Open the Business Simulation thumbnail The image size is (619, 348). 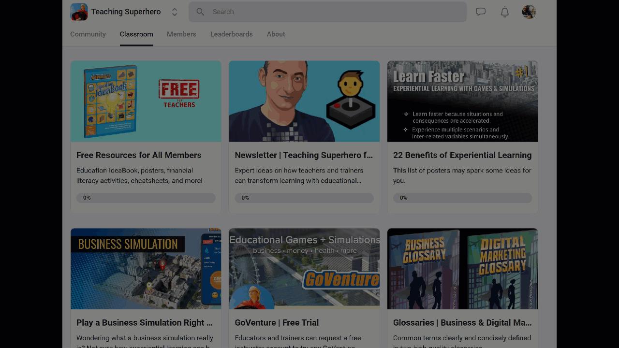pyautogui.click(x=146, y=269)
